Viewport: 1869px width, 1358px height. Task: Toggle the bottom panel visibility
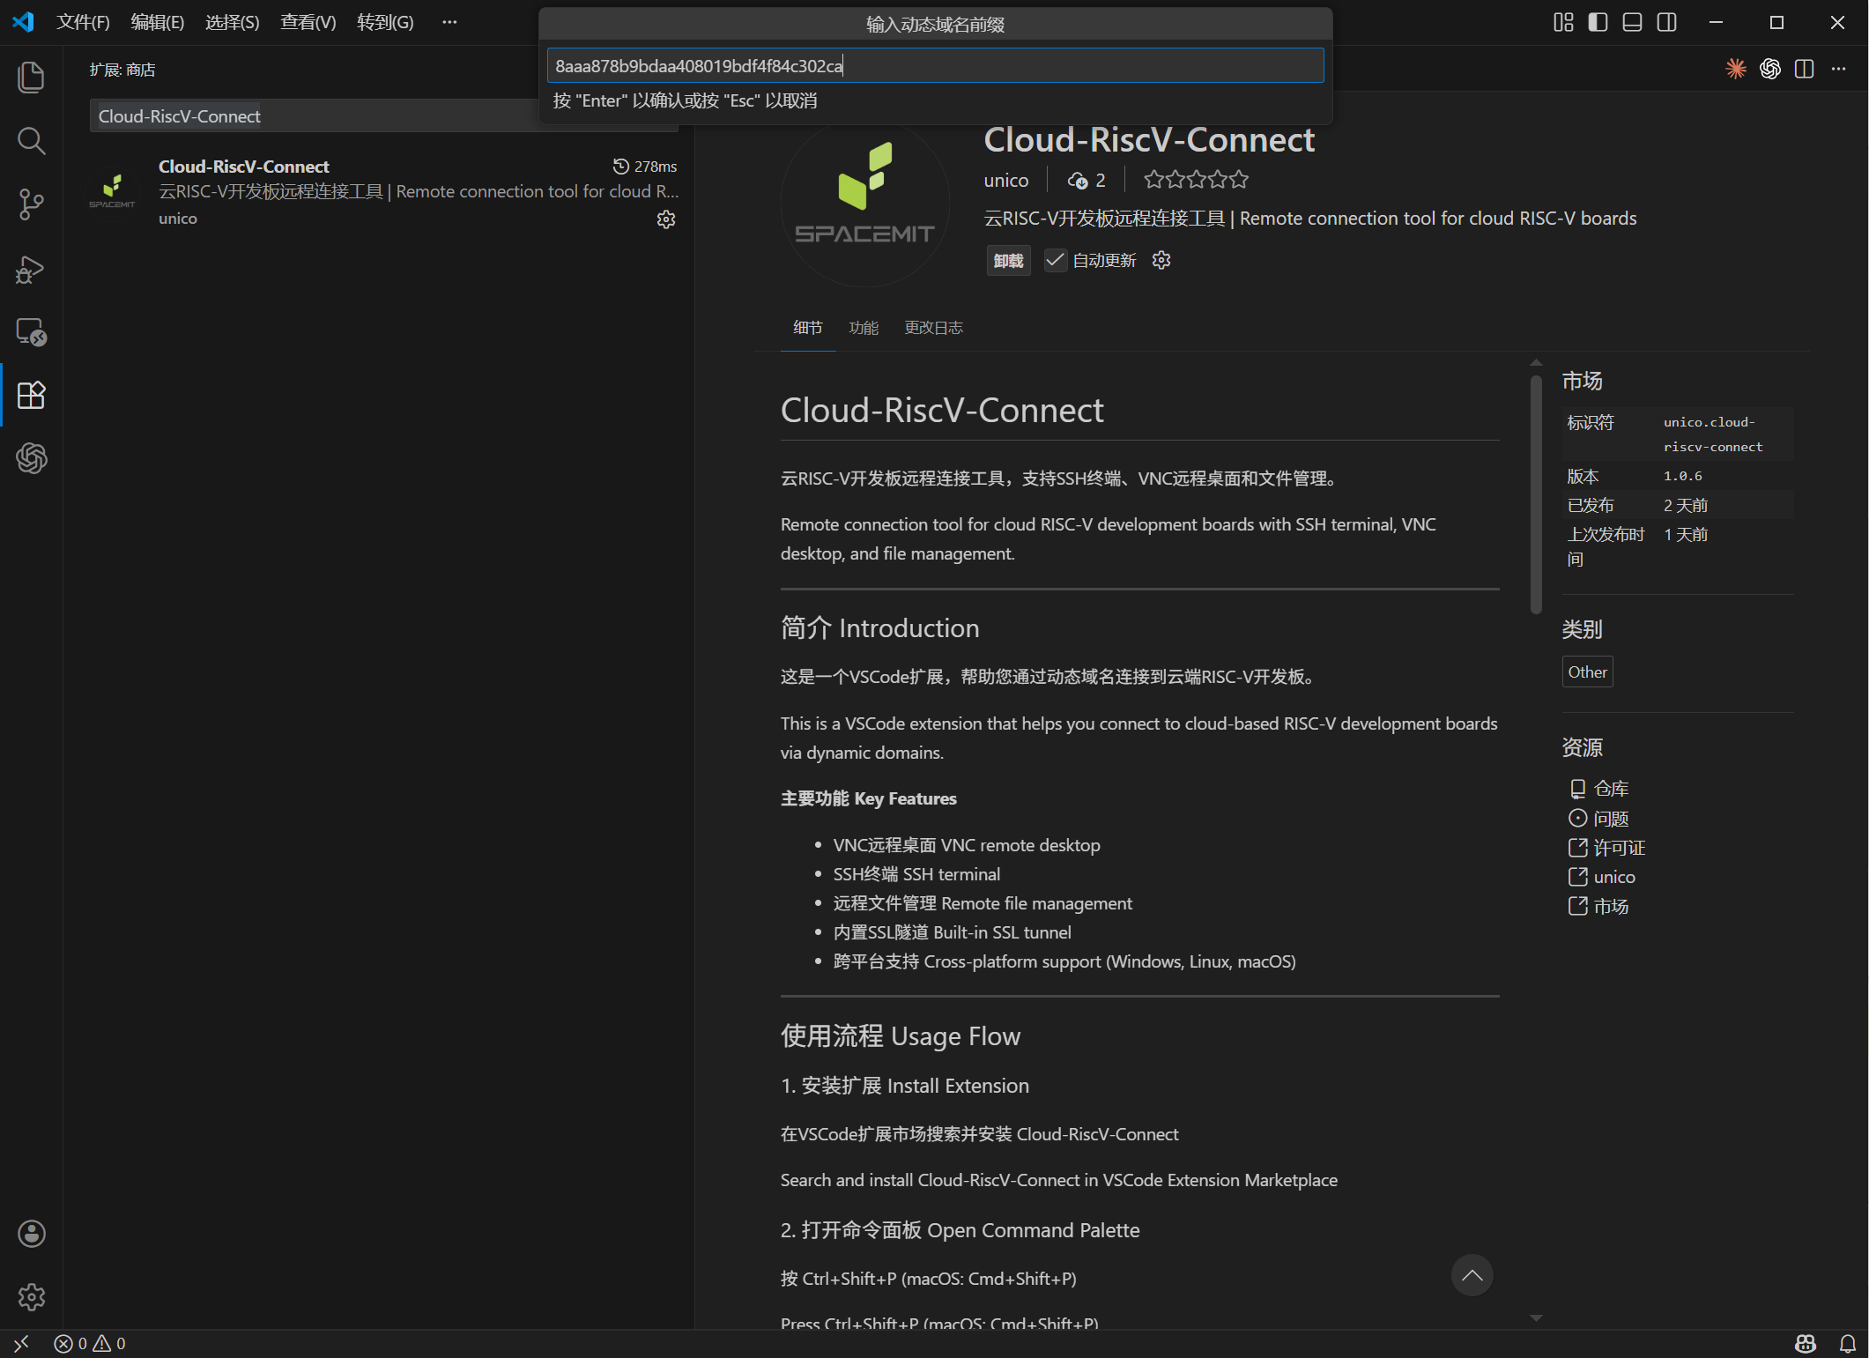pos(1632,22)
